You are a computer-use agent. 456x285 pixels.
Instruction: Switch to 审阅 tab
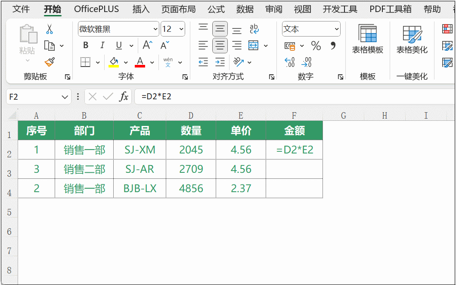coord(274,9)
